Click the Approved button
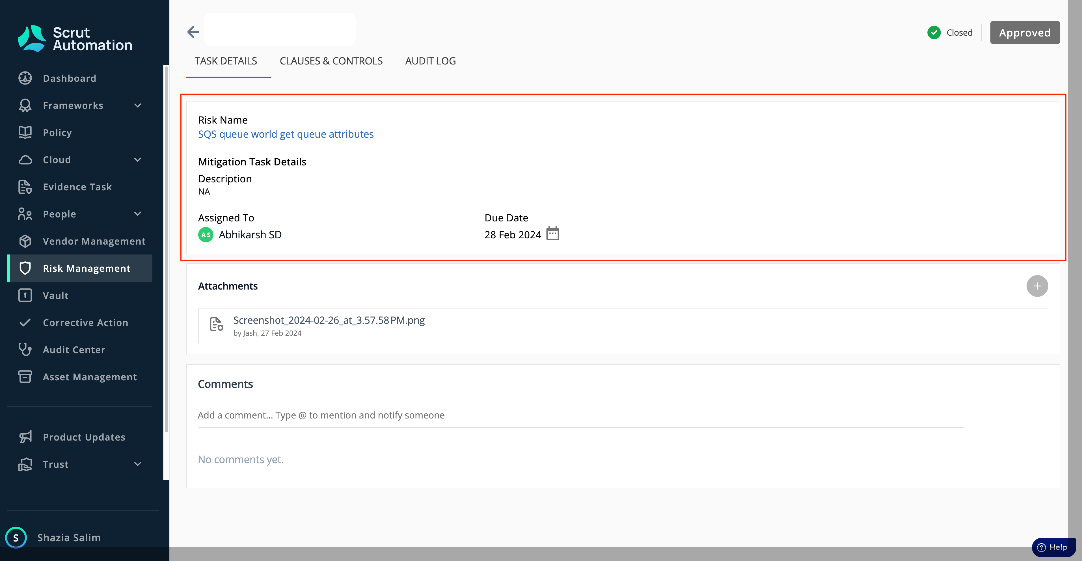 pyautogui.click(x=1025, y=32)
